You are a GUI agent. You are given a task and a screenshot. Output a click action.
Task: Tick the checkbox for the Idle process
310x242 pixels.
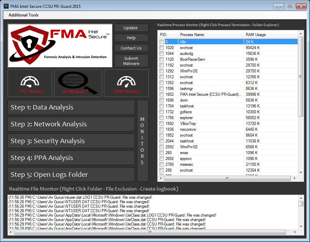point(162,42)
